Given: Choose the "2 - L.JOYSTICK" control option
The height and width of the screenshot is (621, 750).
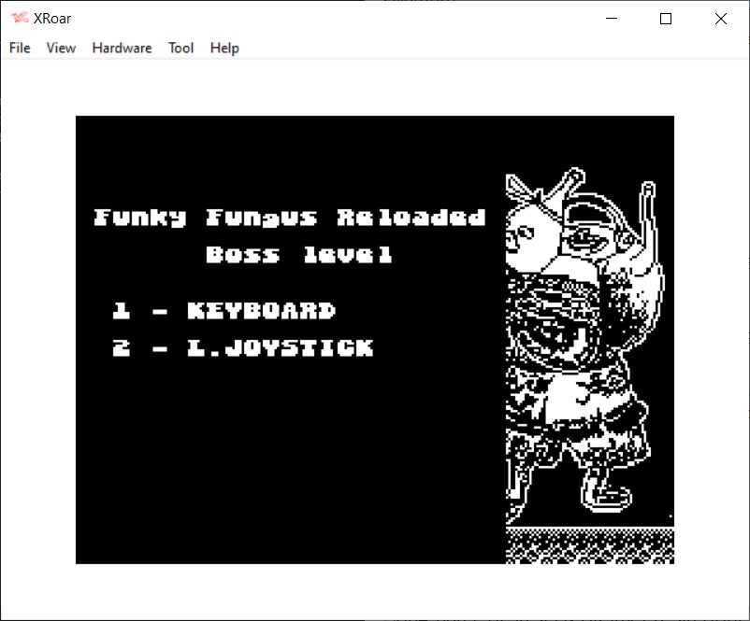Looking at the screenshot, I should [242, 348].
